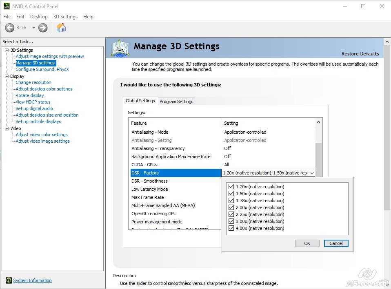Open the Back history dropdown arrow

(x=33, y=28)
